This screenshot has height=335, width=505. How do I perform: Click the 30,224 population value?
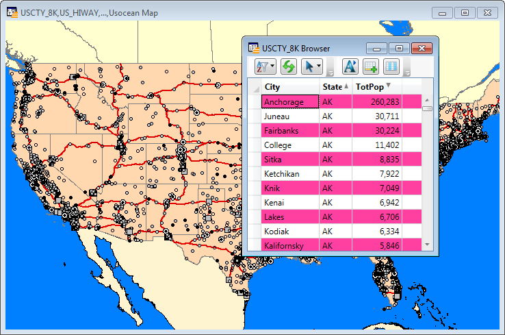pos(387,131)
